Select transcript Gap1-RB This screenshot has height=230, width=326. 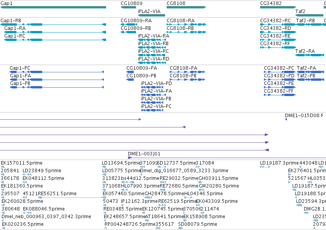point(53,24)
